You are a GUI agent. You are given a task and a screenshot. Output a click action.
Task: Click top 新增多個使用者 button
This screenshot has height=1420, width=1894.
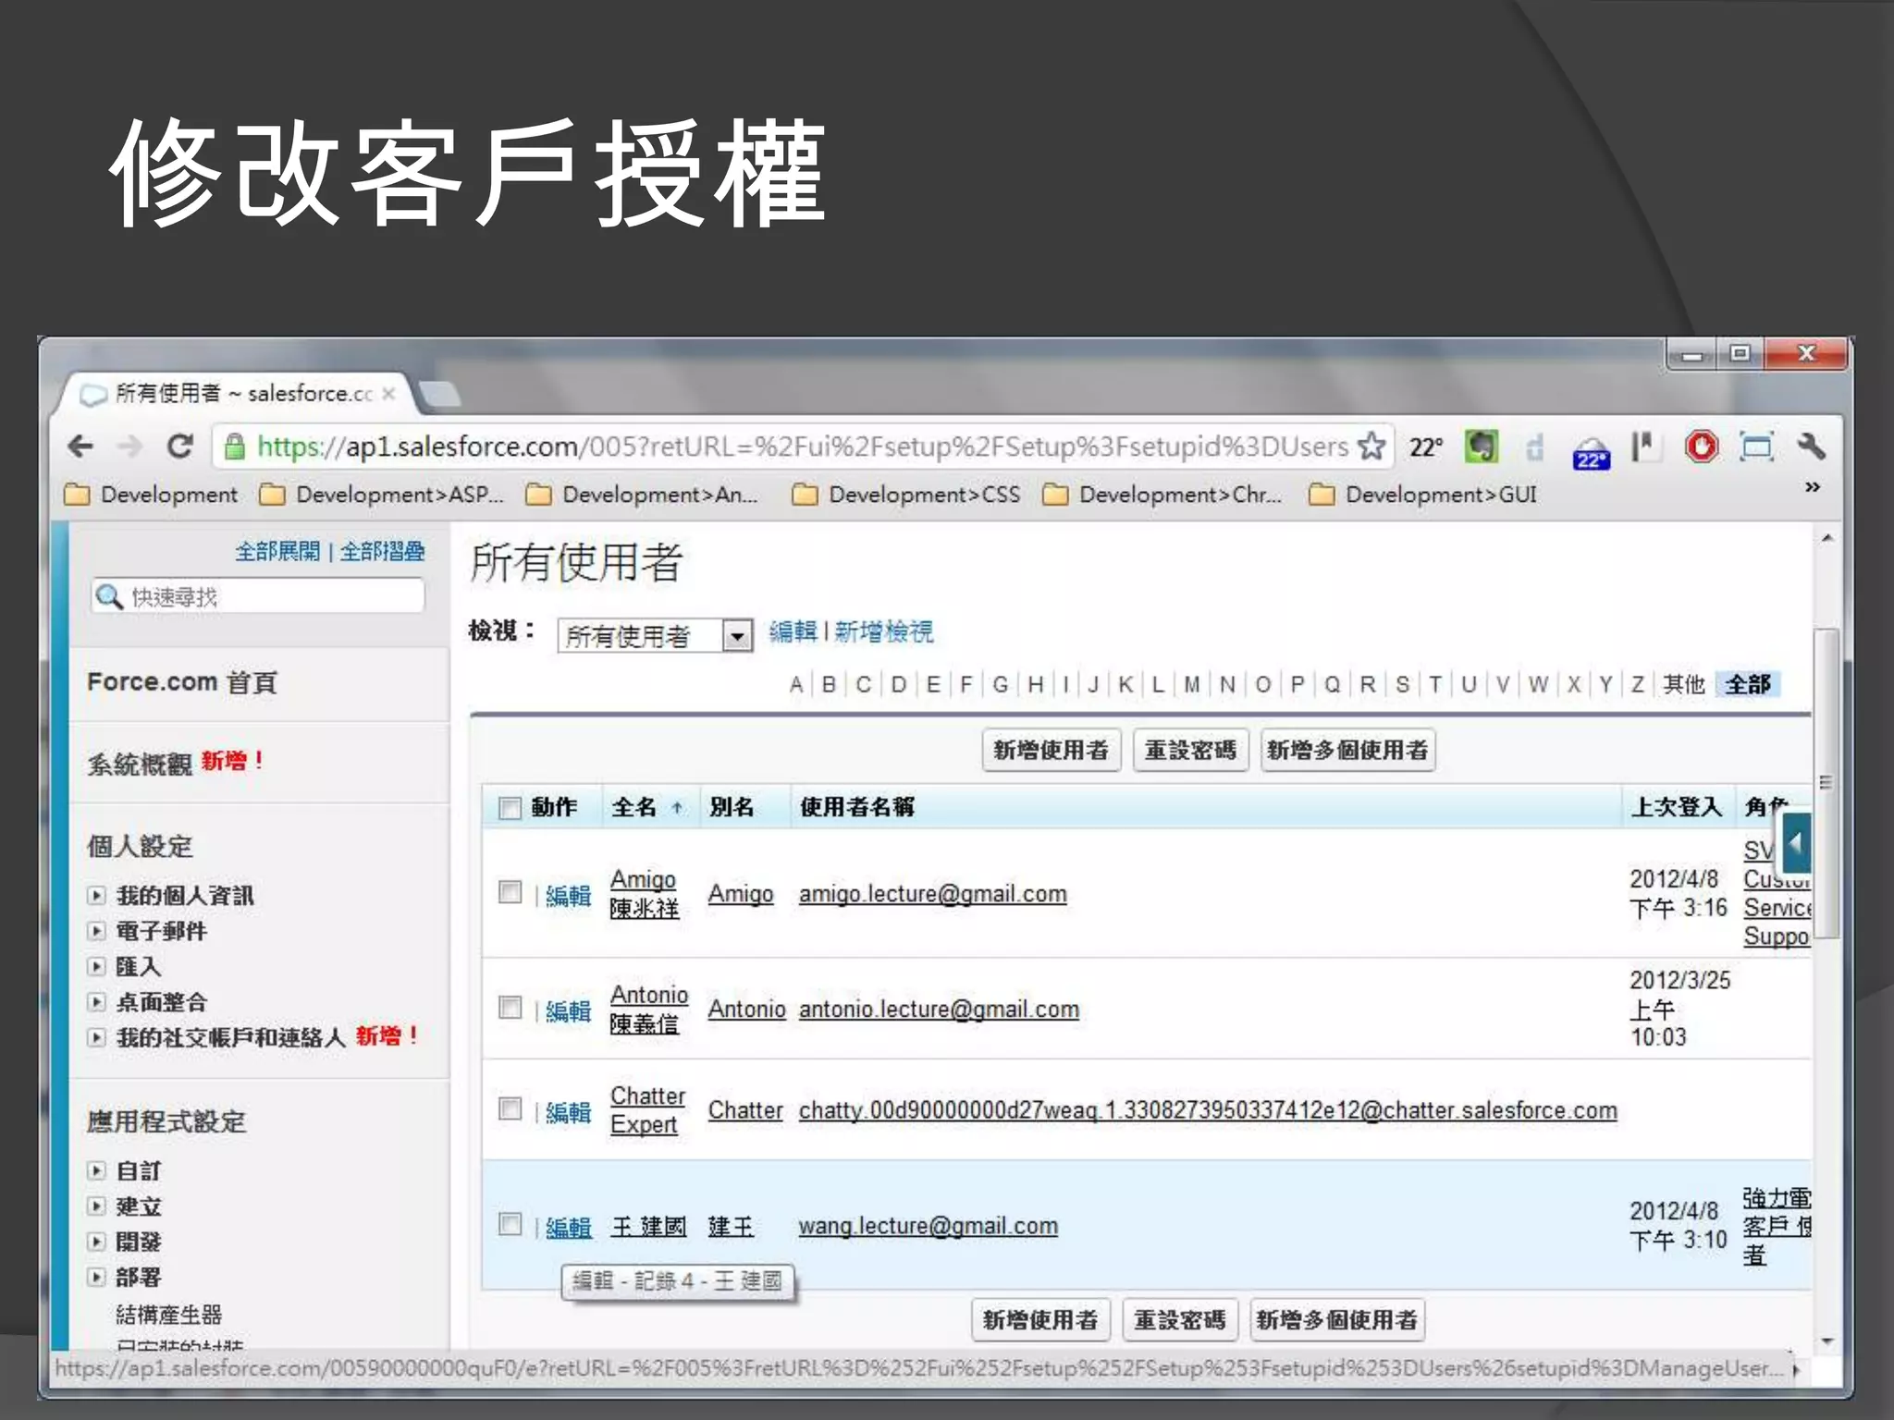coord(1348,750)
